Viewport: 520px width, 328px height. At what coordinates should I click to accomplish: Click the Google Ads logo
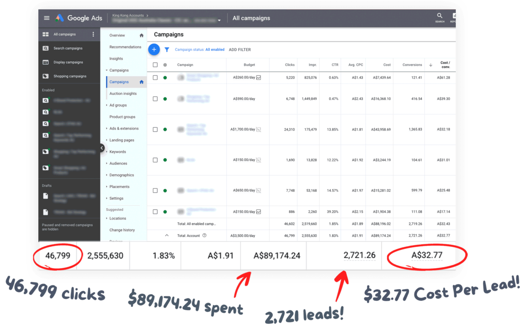(79, 18)
